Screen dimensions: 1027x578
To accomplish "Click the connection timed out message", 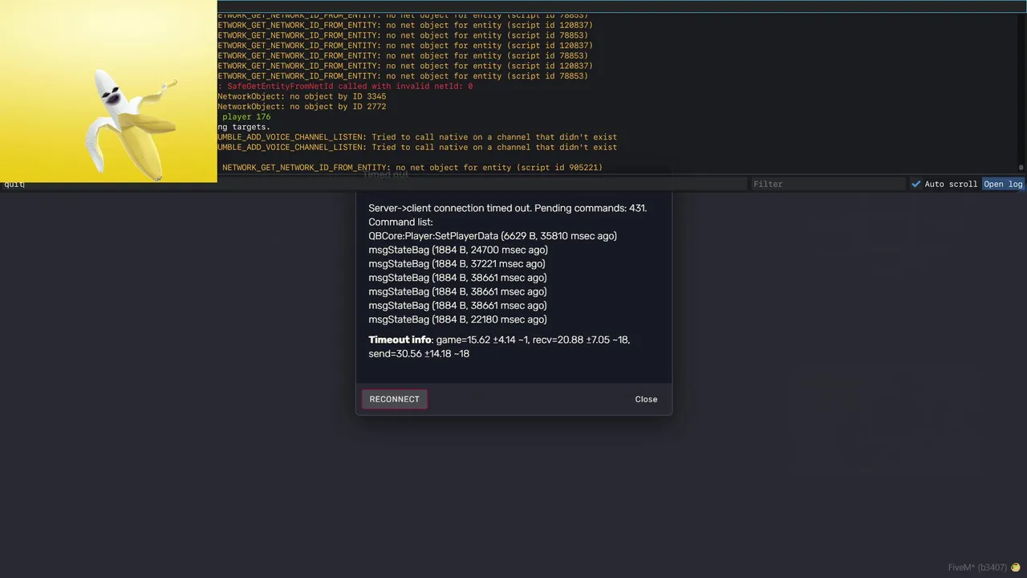I will pyautogui.click(x=508, y=208).
